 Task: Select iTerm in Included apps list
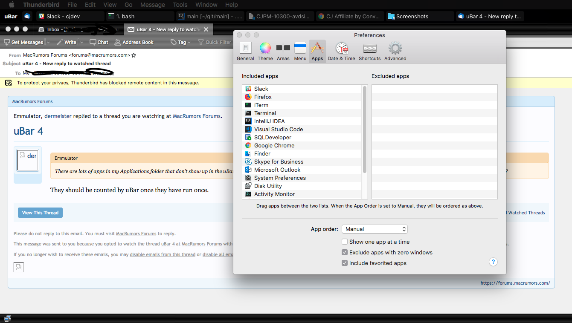click(x=302, y=105)
